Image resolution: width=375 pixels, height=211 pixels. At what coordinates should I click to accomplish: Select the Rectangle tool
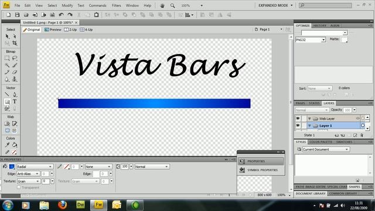coord(7,101)
